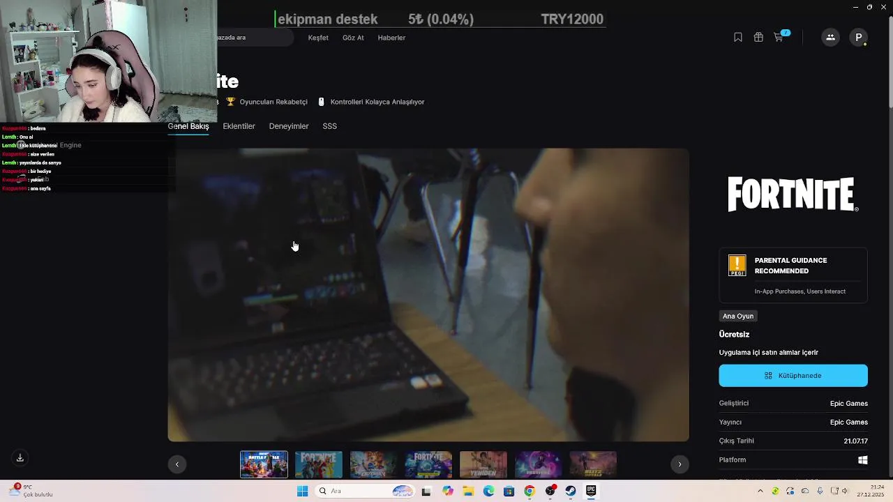893x502 pixels.
Task: Switch to the Eklentiler tab
Action: 239,126
